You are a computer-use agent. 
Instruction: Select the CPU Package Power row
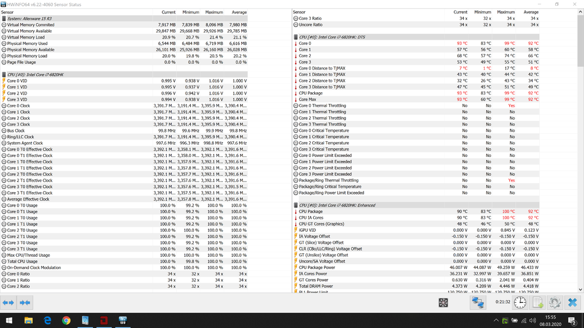(317, 268)
